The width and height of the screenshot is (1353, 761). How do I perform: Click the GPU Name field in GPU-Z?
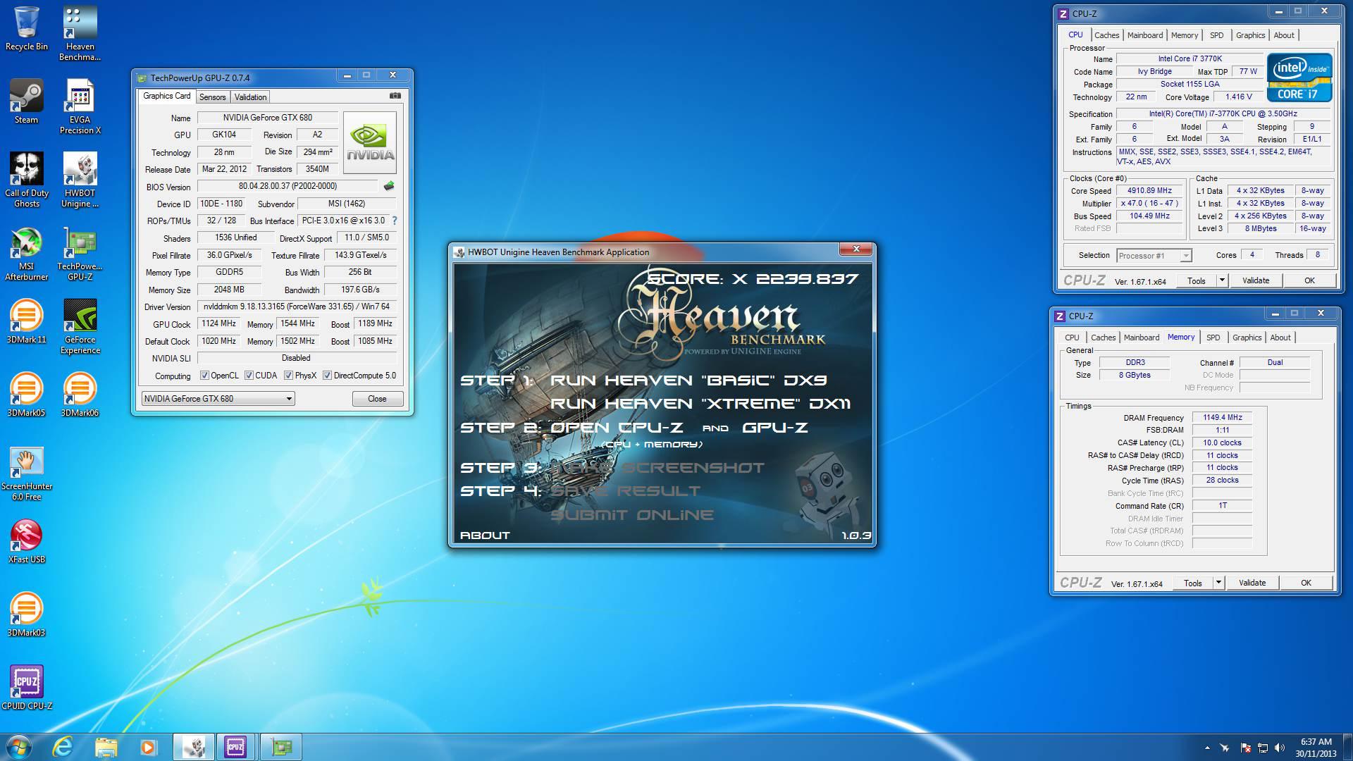coord(268,118)
